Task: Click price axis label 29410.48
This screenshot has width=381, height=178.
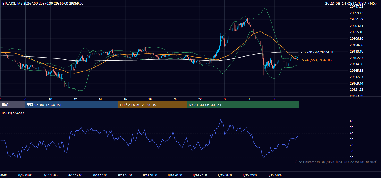Action: click(356, 51)
